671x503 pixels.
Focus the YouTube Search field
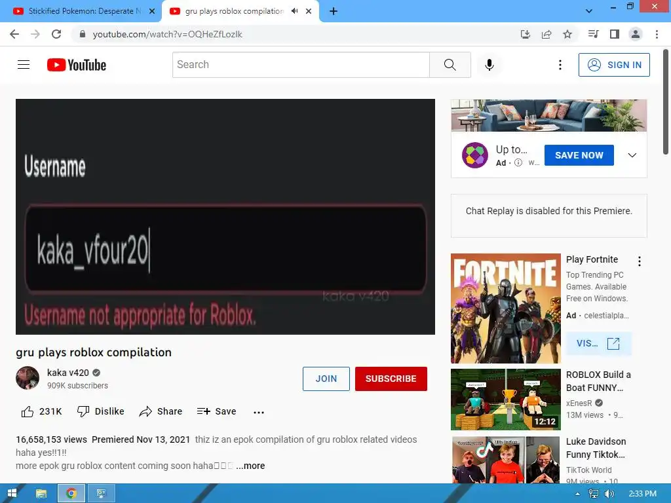coord(301,65)
